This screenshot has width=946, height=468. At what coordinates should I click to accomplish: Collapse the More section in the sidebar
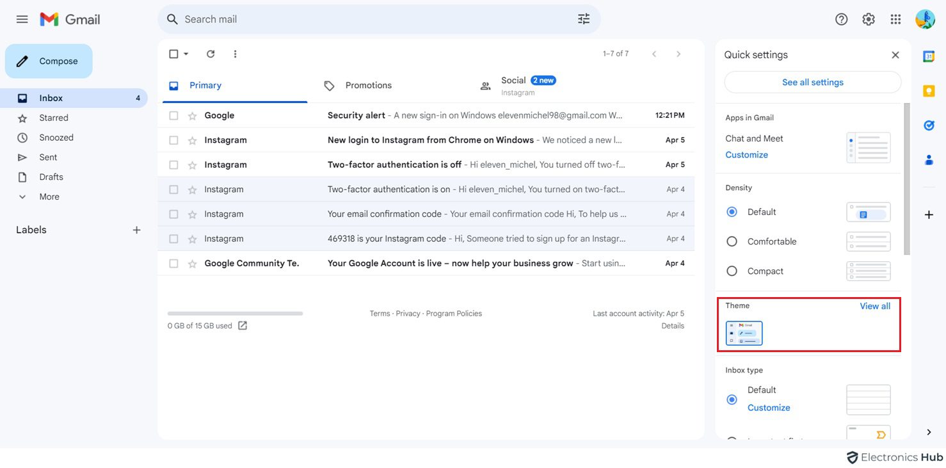[x=21, y=196]
